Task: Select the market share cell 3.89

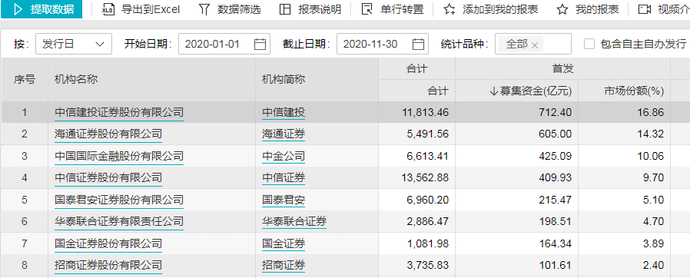Action: (653, 243)
